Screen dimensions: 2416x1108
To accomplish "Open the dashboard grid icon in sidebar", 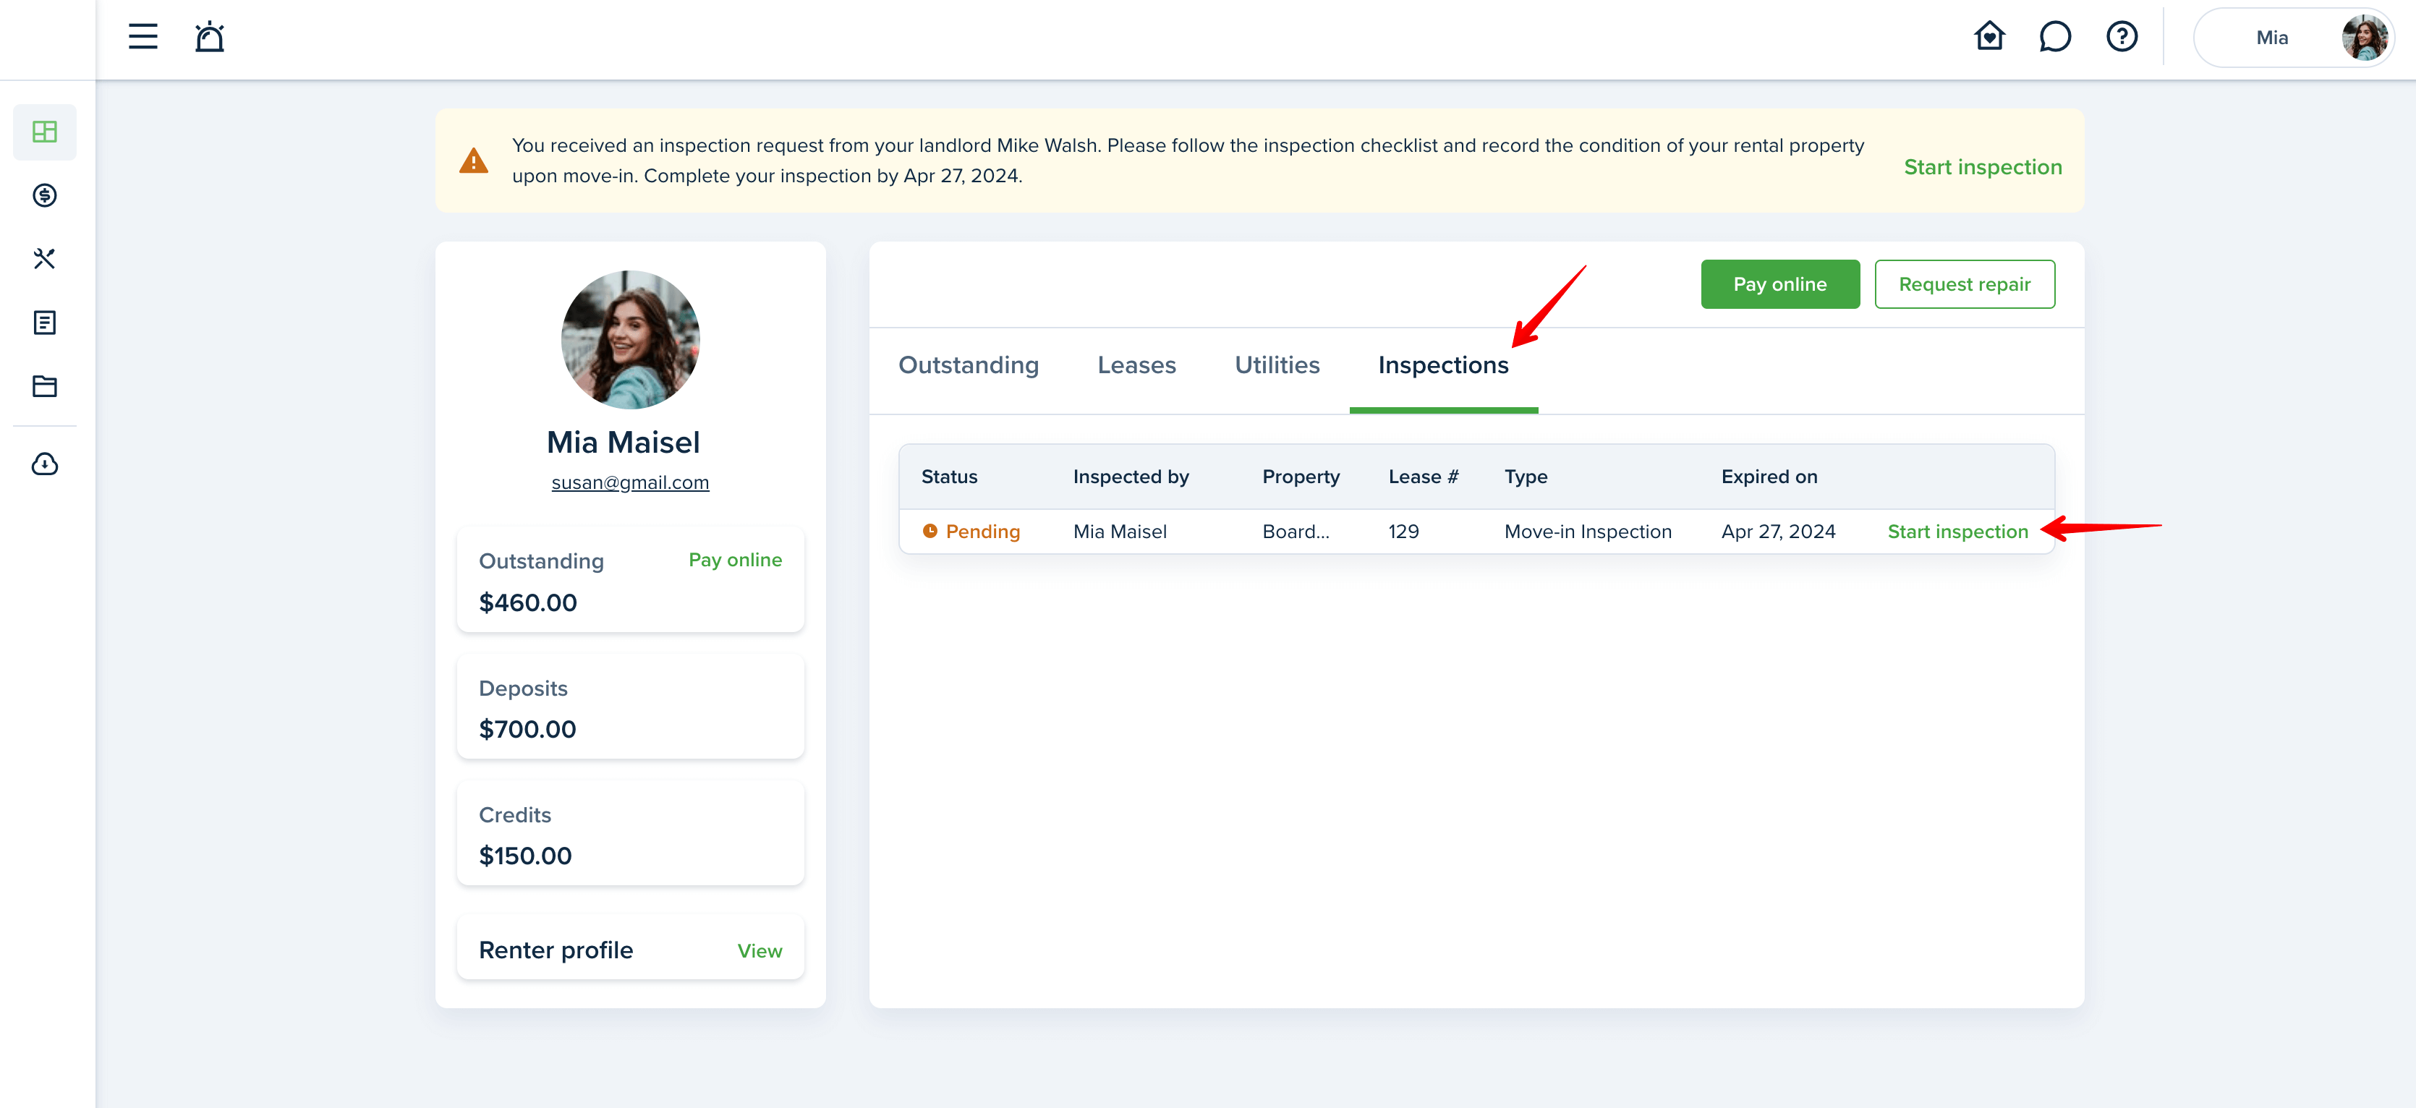I will pyautogui.click(x=44, y=131).
